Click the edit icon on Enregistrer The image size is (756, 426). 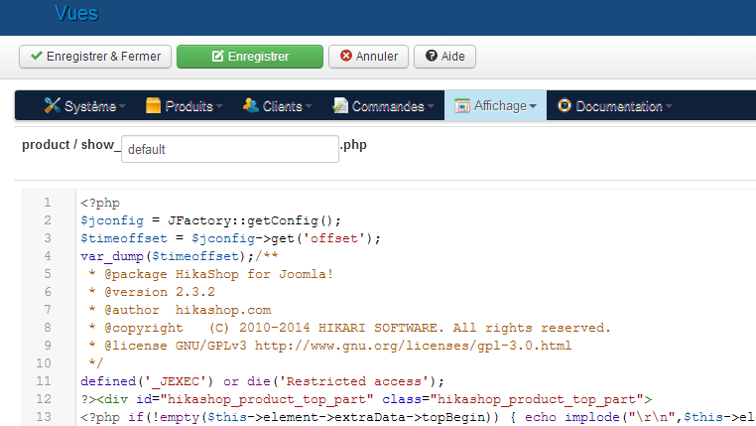[218, 56]
